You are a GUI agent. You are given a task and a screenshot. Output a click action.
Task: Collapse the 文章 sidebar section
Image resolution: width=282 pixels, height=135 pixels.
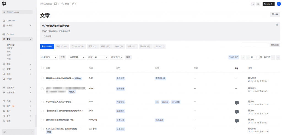pyautogui.click(x=31, y=39)
